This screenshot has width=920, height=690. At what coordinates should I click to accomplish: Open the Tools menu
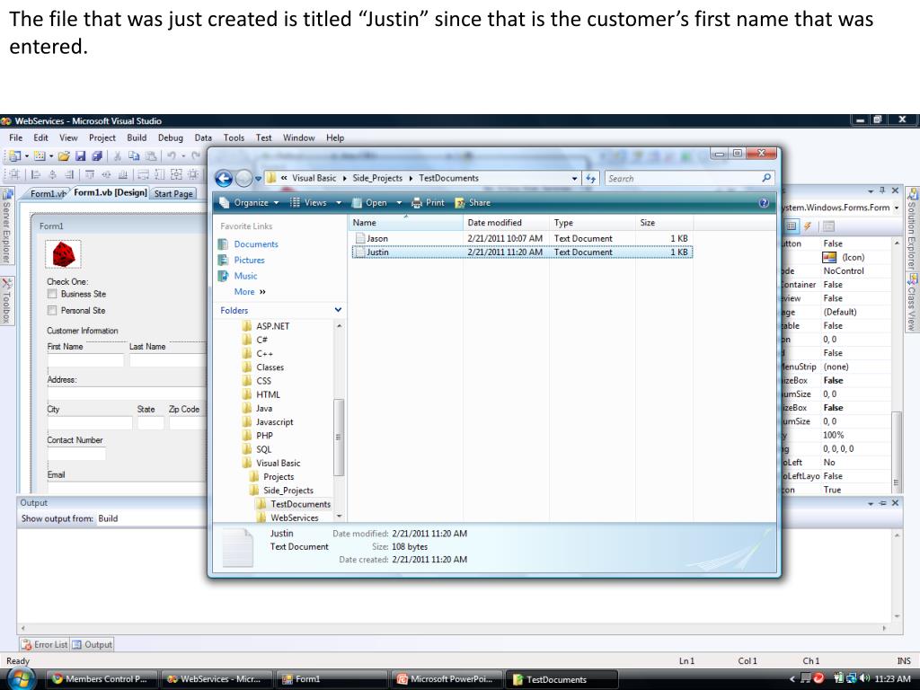tap(234, 137)
